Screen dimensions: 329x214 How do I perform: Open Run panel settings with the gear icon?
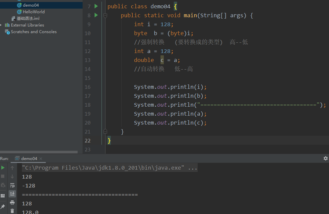325,159
